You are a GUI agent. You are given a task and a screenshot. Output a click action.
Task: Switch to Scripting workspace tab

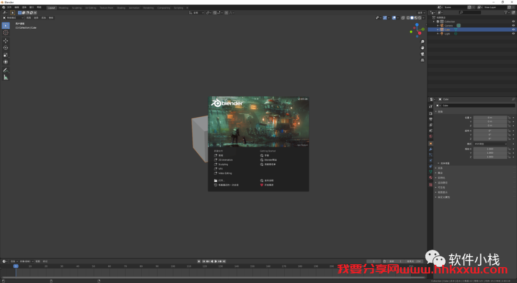pos(179,8)
